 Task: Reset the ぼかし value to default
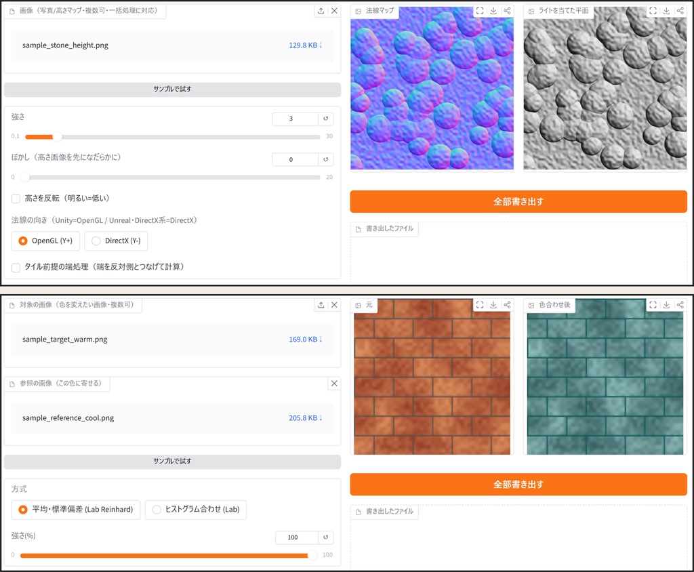pyautogui.click(x=326, y=159)
